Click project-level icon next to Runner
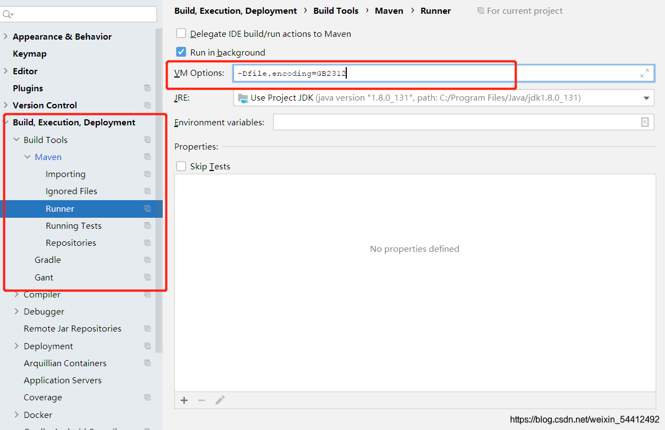The width and height of the screenshot is (665, 430). pos(147,208)
